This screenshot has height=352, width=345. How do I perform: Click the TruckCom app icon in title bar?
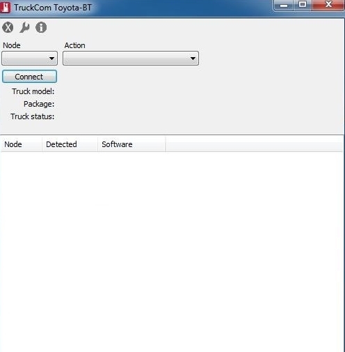click(x=5, y=8)
